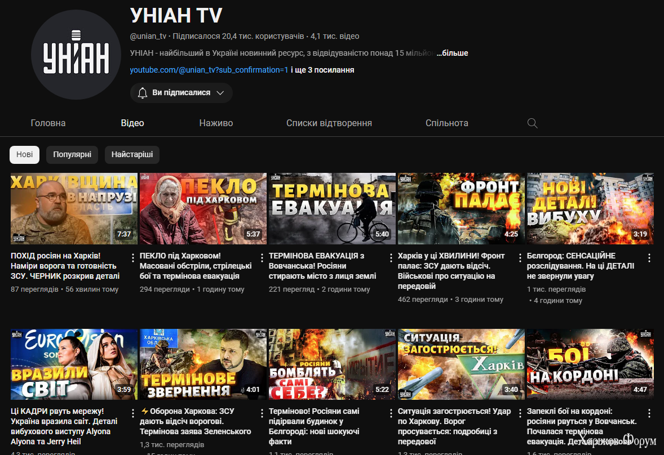This screenshot has width=664, height=455.
Task: Expand the Ви підписалися subscription dropdown
Action: [182, 92]
